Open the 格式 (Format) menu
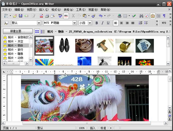Viewport: 173px width, 131px height. click(x=56, y=10)
